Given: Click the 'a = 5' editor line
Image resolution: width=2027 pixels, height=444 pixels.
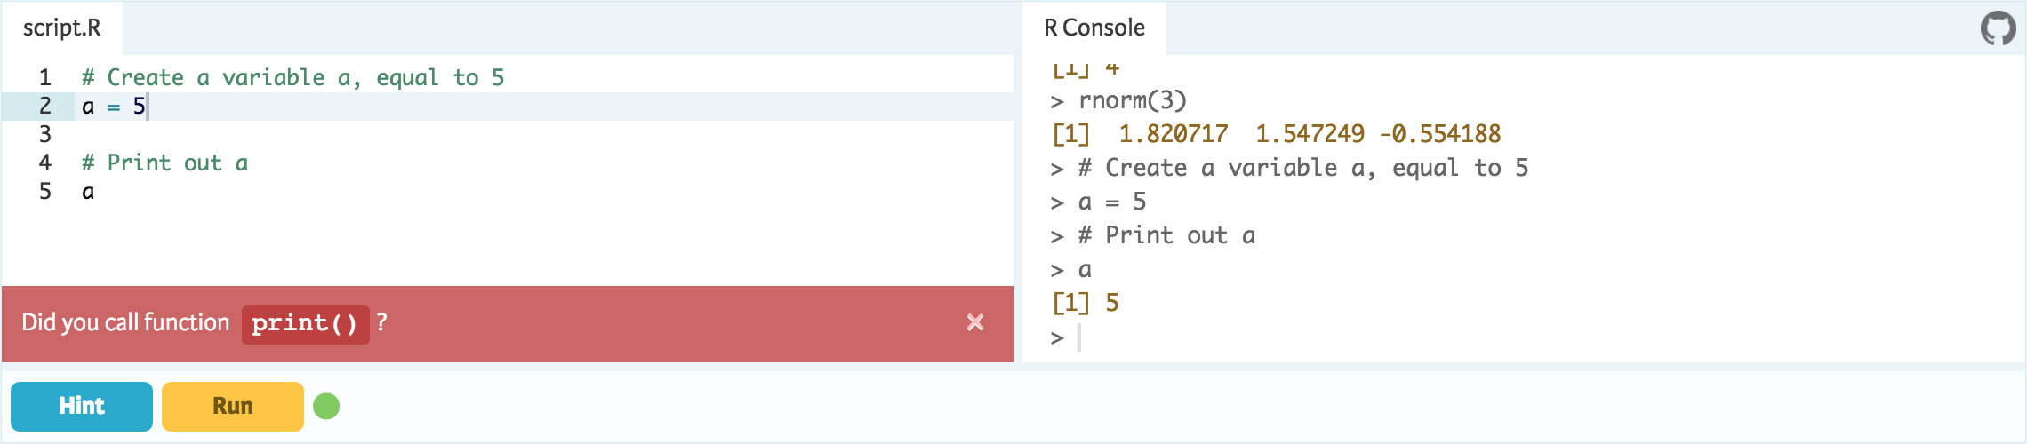Looking at the screenshot, I should pyautogui.click(x=114, y=107).
